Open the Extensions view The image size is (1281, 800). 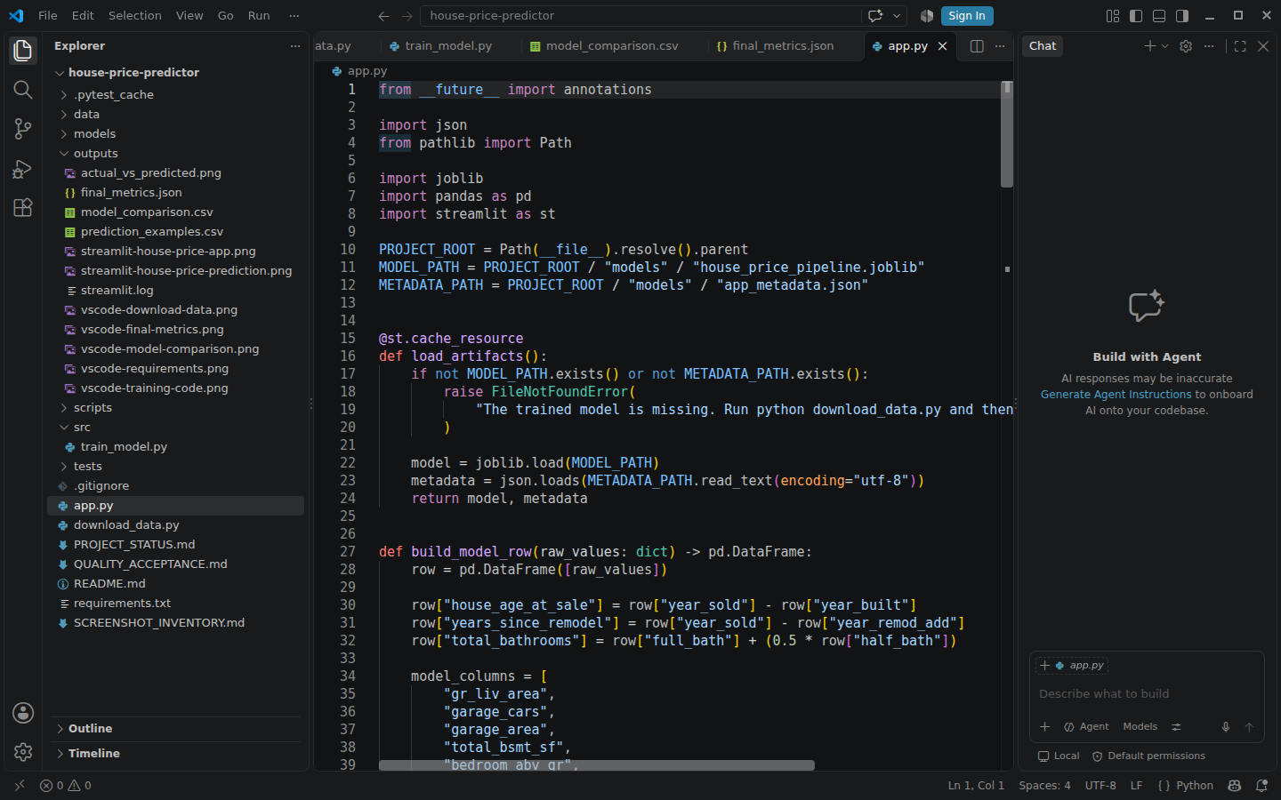click(x=23, y=207)
